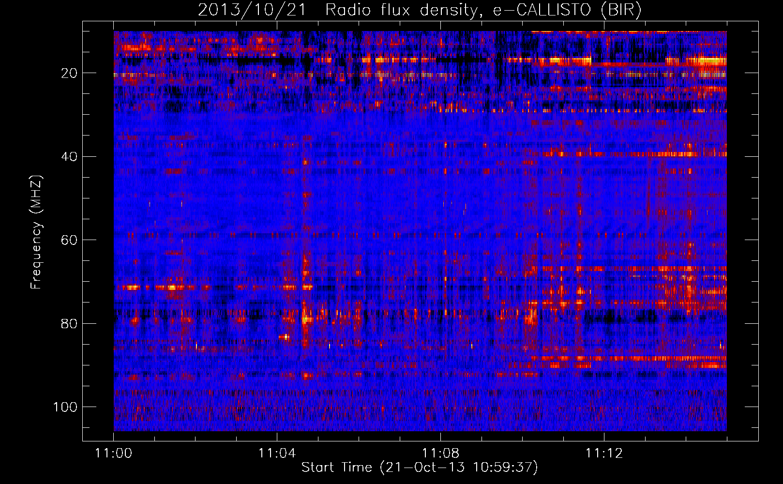Click the 11:00 time tick label

click(113, 453)
